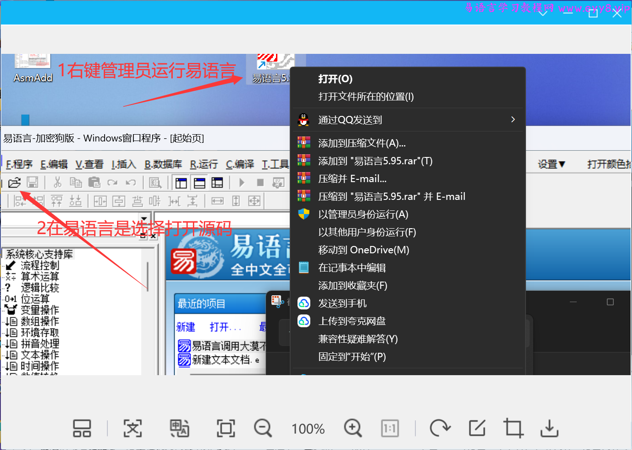
Task: Click the equal height sizing icon
Action: [236, 201]
